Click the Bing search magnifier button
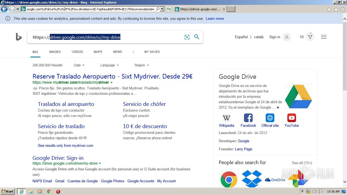Viewport: 347px width, 195px height. (x=197, y=37)
